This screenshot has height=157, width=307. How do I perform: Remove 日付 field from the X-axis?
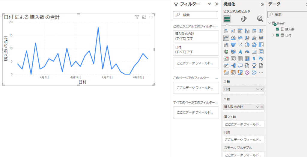[x=262, y=89]
